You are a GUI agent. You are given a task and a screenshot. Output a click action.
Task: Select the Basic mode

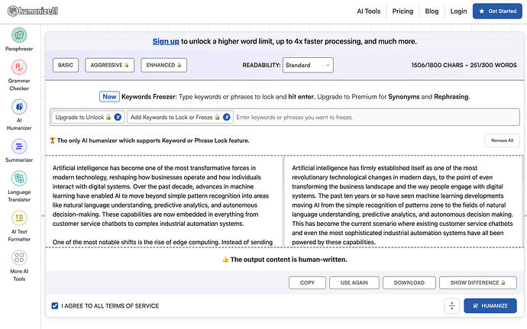[66, 65]
